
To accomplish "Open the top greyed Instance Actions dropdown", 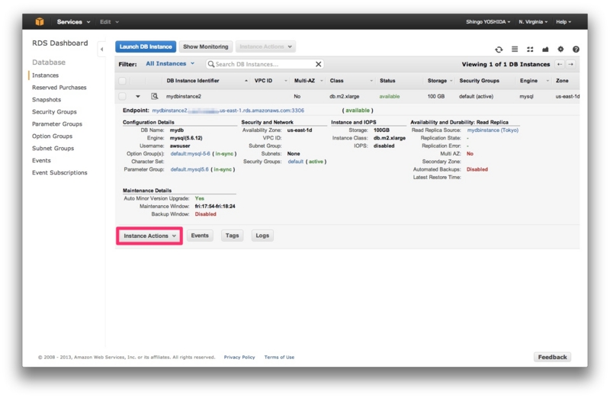I will tap(265, 47).
